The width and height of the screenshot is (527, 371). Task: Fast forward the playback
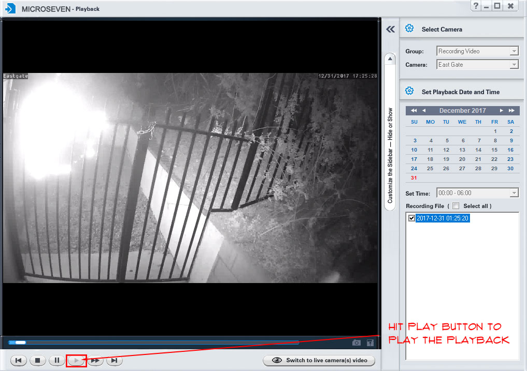pyautogui.click(x=95, y=360)
